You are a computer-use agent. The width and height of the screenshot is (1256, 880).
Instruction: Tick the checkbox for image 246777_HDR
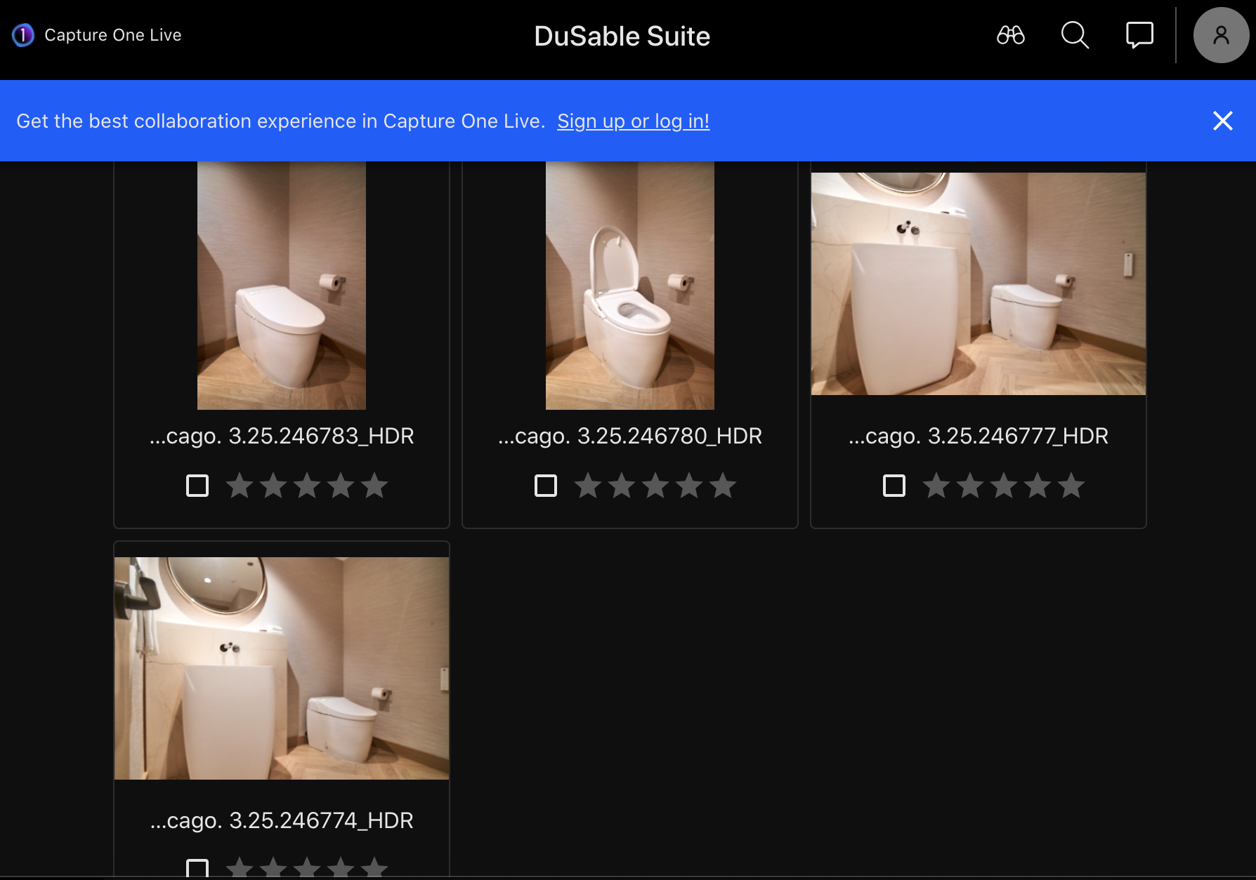[894, 486]
